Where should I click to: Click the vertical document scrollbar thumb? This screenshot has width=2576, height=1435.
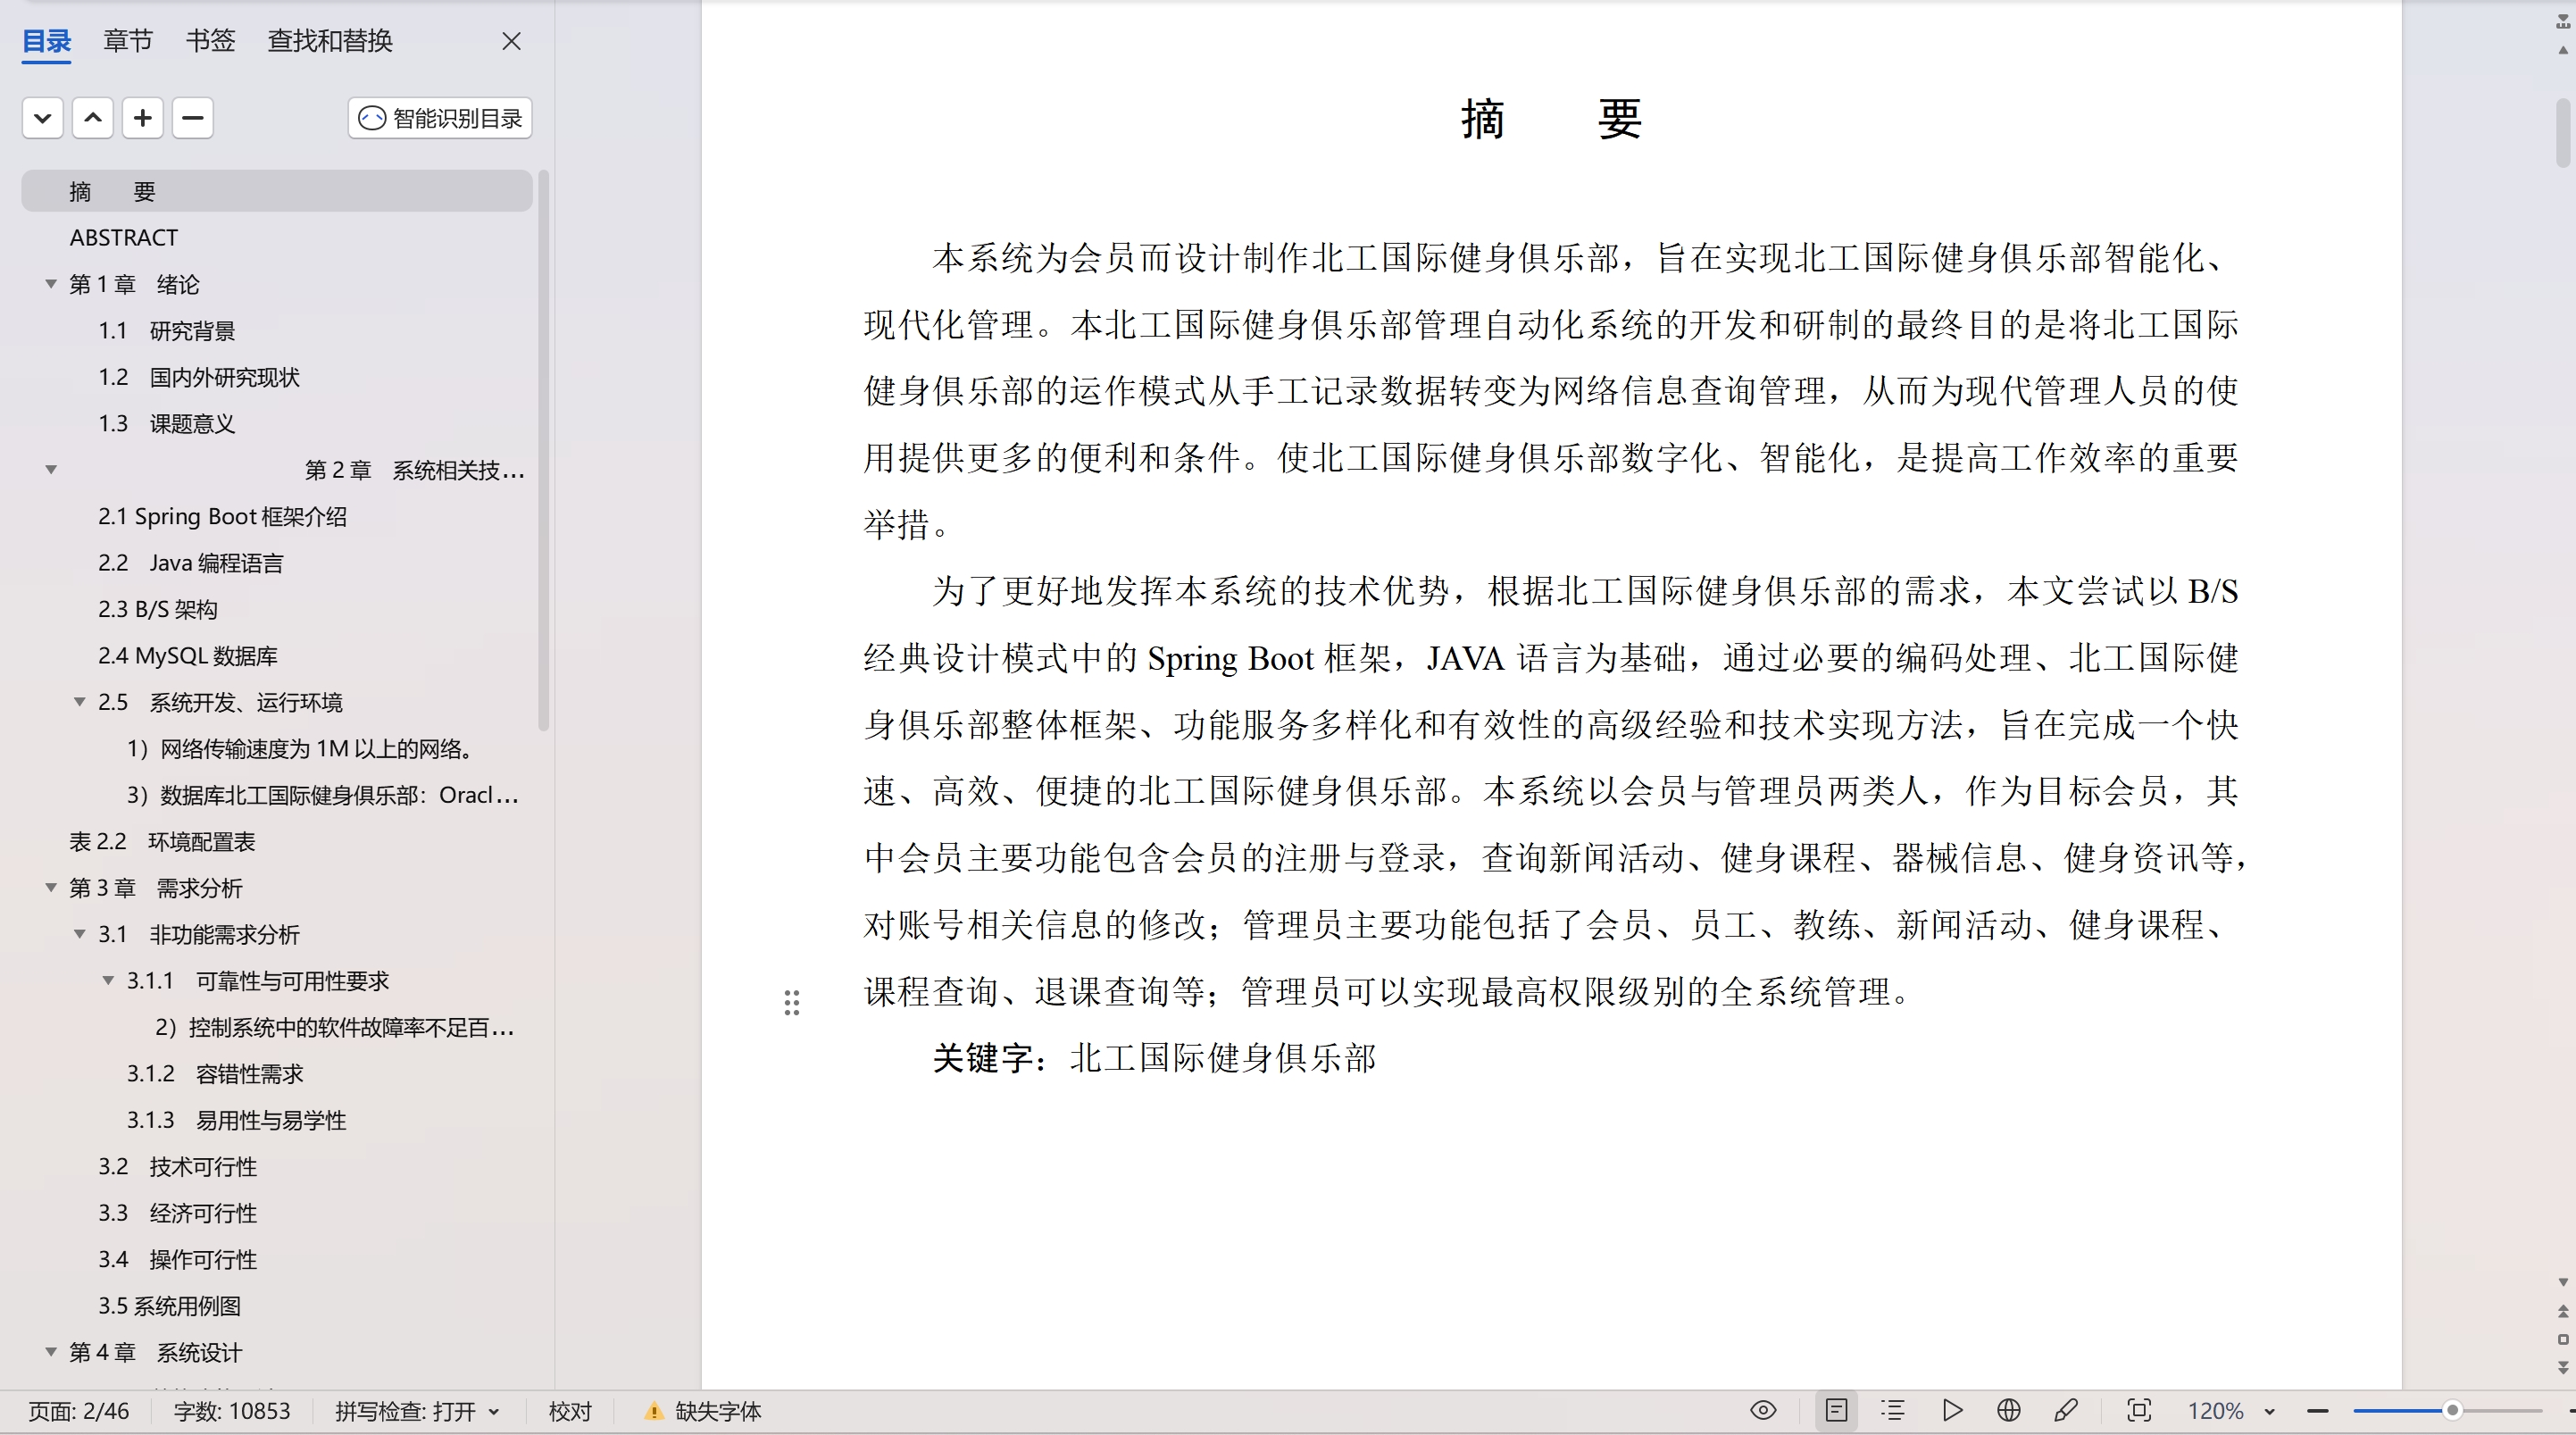[x=2563, y=134]
